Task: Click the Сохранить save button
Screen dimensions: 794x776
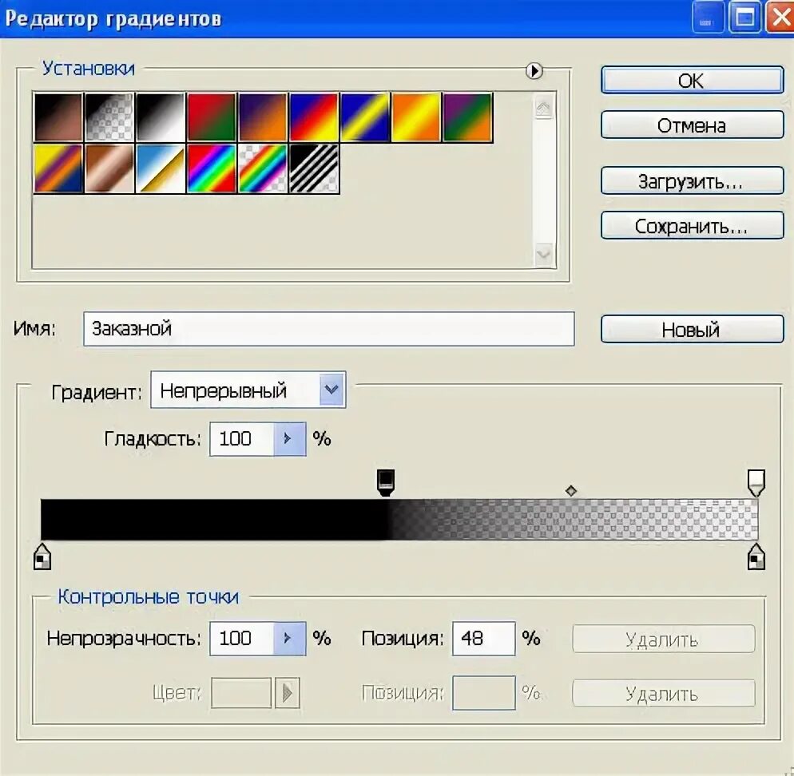Action: [x=692, y=226]
